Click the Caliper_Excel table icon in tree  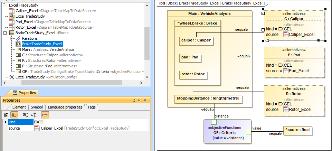coord(11,11)
